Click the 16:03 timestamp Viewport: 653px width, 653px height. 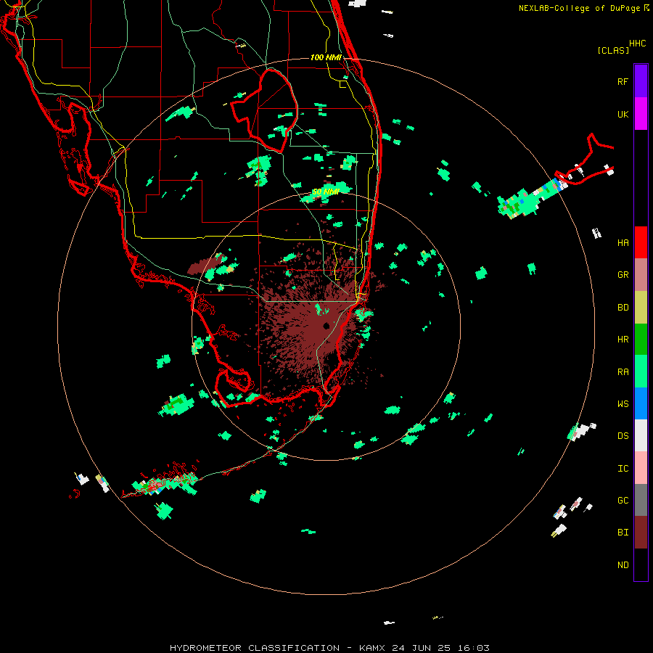click(474, 648)
